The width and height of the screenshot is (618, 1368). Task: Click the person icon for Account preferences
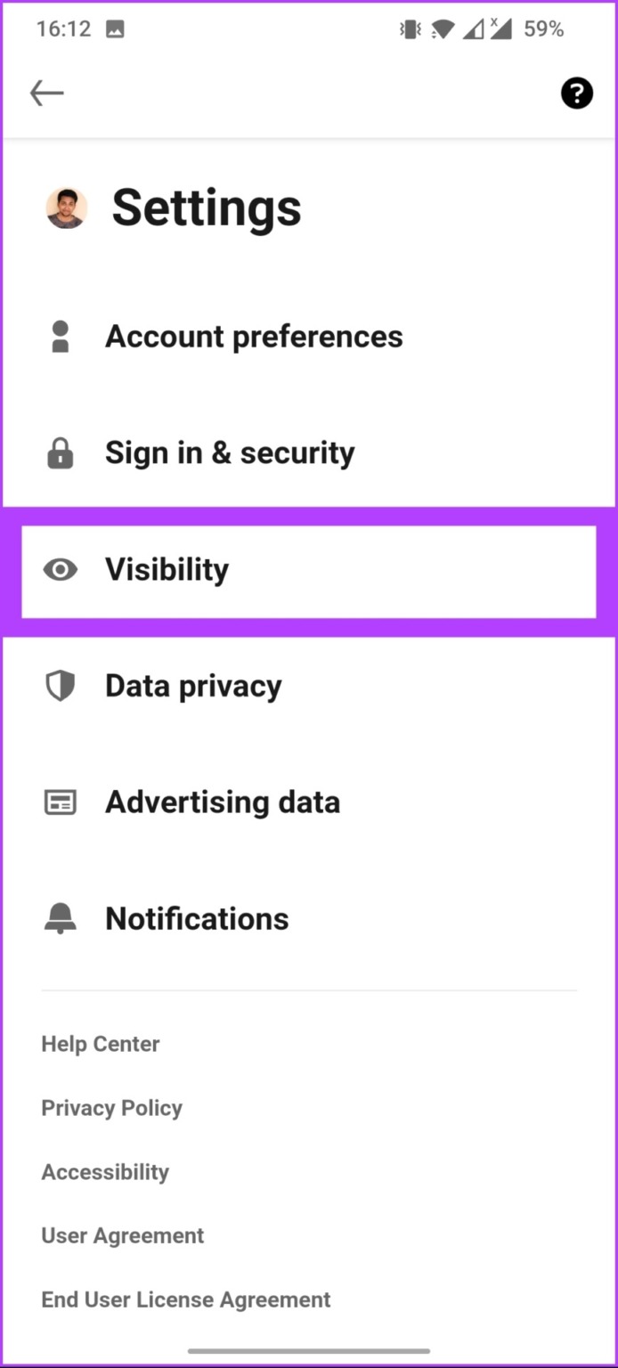(x=61, y=337)
